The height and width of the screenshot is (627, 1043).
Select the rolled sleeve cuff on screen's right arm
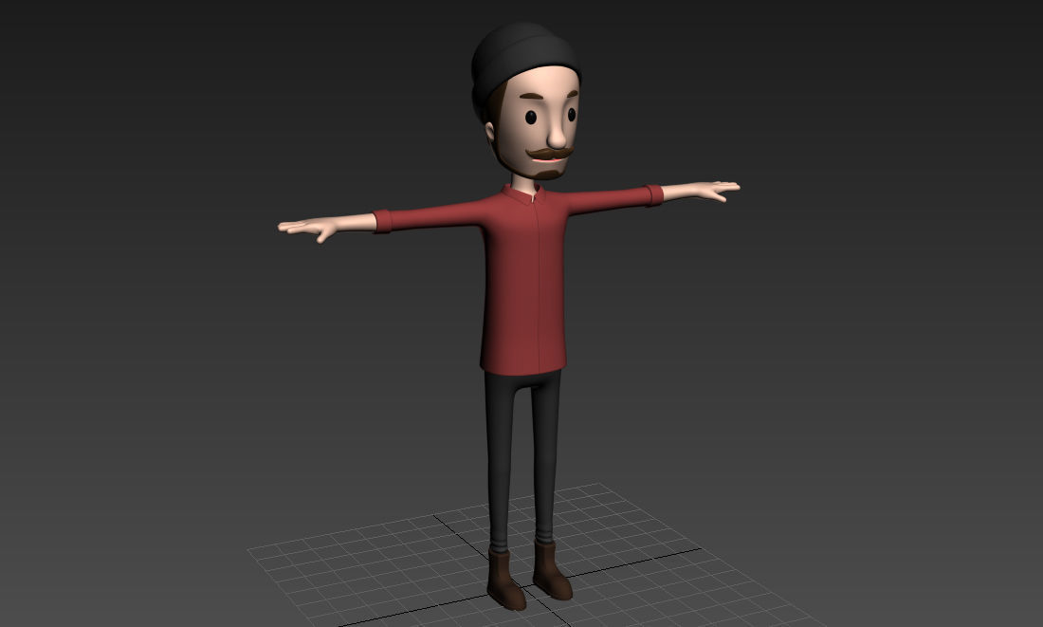pyautogui.click(x=654, y=195)
